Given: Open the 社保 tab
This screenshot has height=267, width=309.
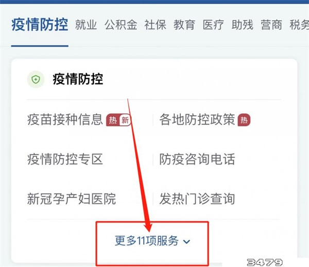Looking at the screenshot, I should click(x=156, y=25).
